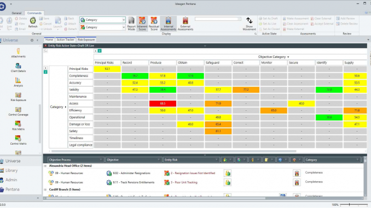Collapse Alexandria Head Office group
Viewport: 371px width, 208px height.
pos(45,166)
